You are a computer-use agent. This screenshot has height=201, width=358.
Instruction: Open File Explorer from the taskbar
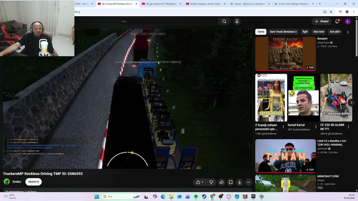tap(171, 197)
